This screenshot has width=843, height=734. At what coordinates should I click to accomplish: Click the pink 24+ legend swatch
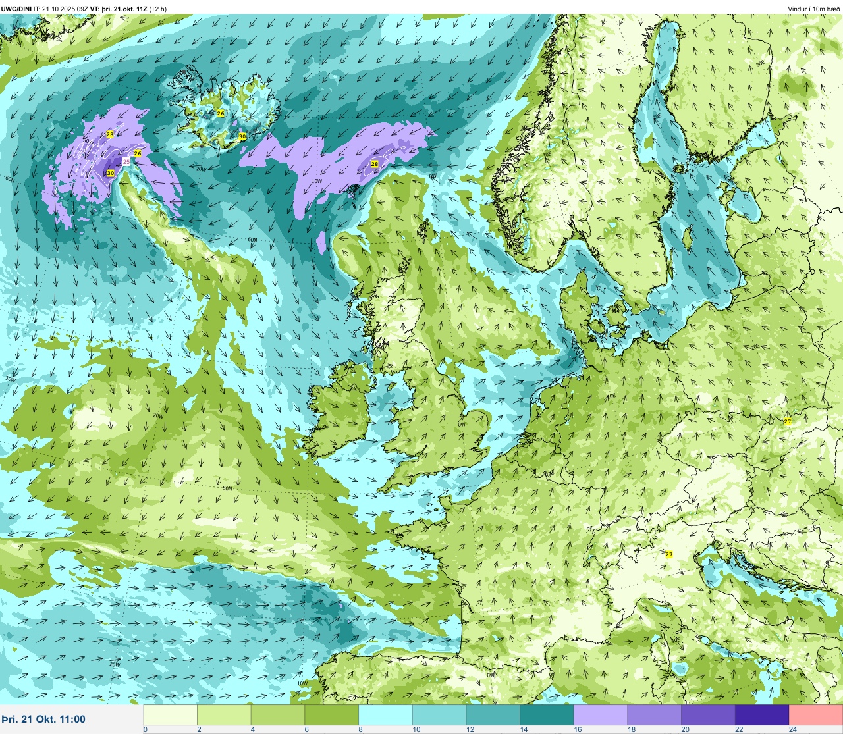pyautogui.click(x=816, y=715)
